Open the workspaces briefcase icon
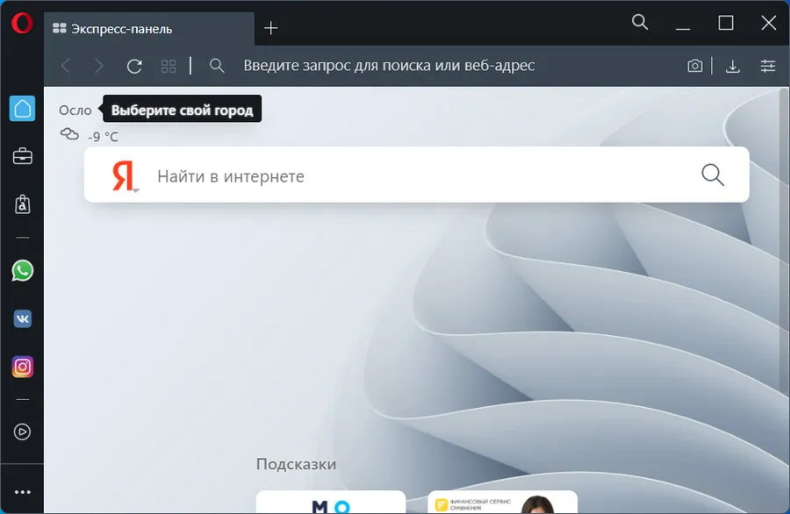Screen dimensions: 790x514 pos(23,157)
